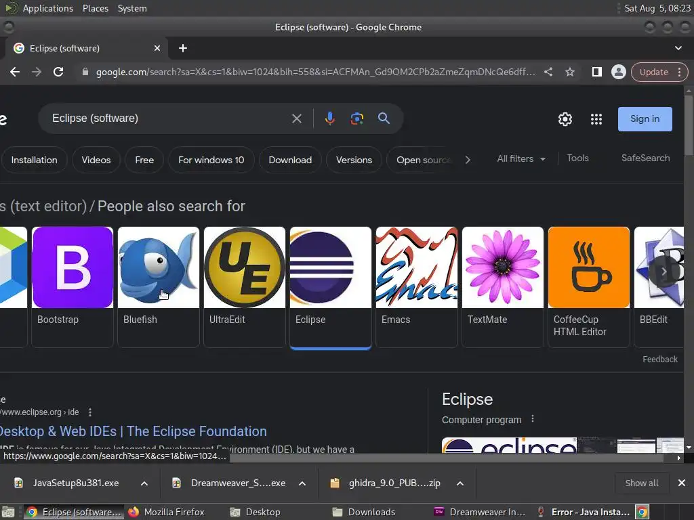This screenshot has width=694, height=520.
Task: Show more filter chips with arrow
Action: click(x=468, y=160)
